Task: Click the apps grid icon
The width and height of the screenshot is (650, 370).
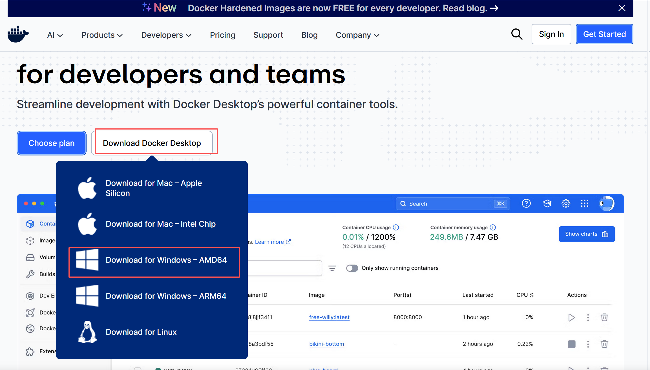Action: coord(585,203)
